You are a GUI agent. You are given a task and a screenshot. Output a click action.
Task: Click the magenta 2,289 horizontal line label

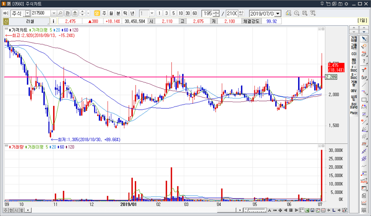[x=331, y=77]
